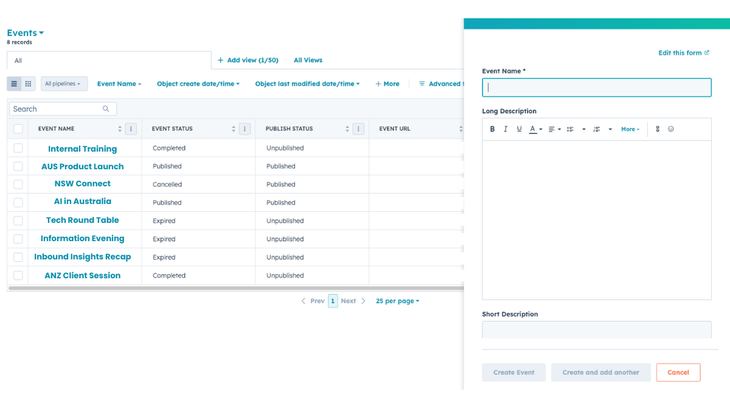Select the list view icon
The width and height of the screenshot is (730, 408).
[x=14, y=84]
